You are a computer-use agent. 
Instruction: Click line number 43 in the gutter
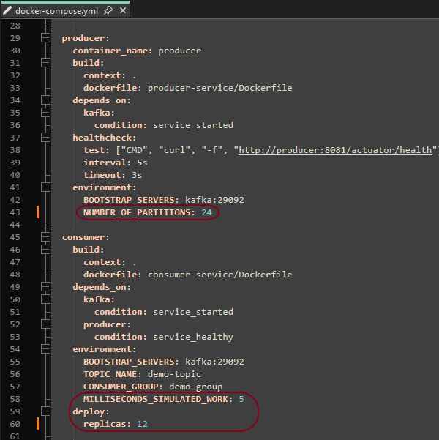tap(15, 212)
